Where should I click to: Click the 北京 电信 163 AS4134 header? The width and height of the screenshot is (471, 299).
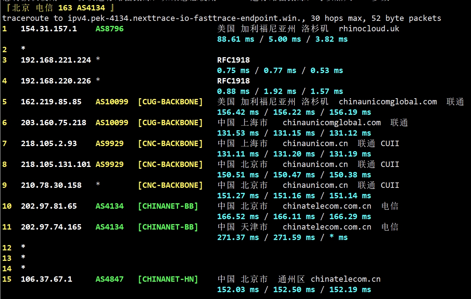coord(58,8)
